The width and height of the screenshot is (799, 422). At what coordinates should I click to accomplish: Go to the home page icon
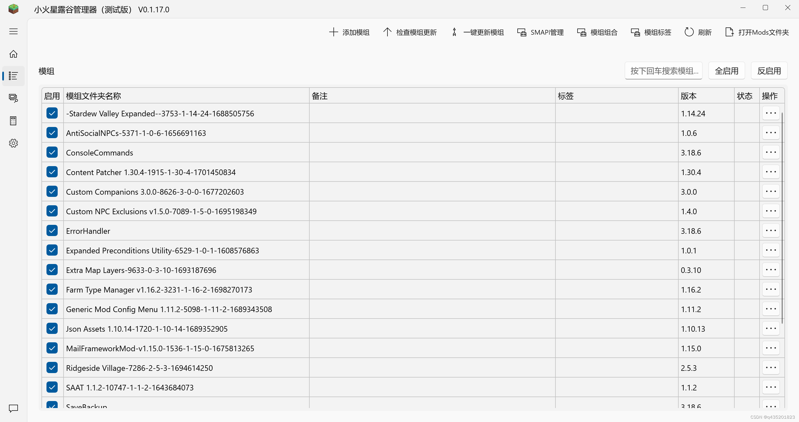pos(13,54)
